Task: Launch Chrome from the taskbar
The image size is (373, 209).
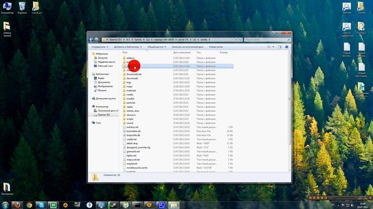Action: coord(29,205)
